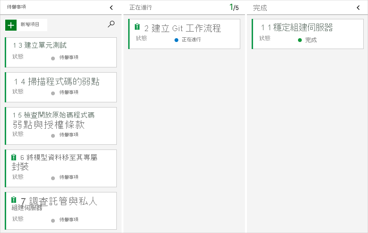
Task: Click the 狀態 label on card 7
Action: tap(18, 219)
